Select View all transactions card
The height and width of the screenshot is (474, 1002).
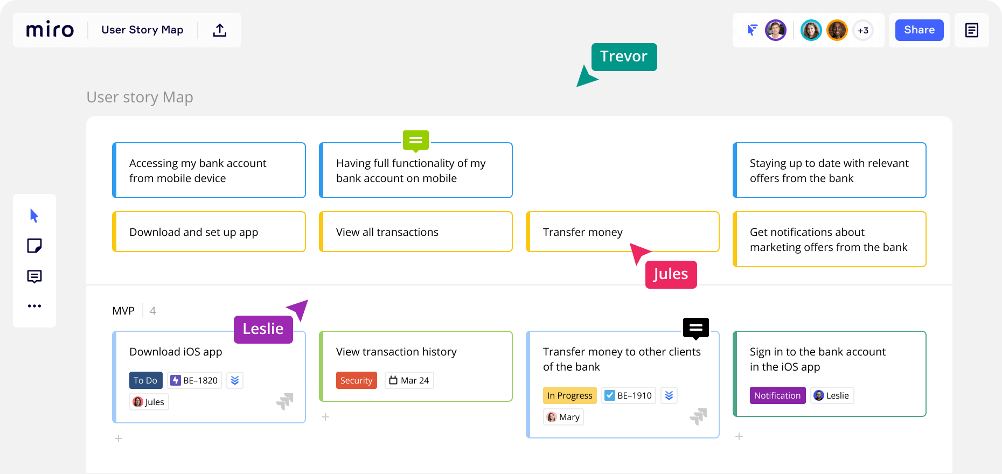416,232
